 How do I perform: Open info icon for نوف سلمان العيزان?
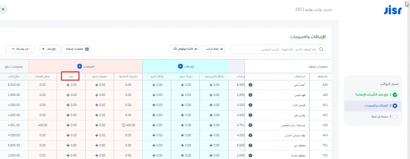(250, 135)
